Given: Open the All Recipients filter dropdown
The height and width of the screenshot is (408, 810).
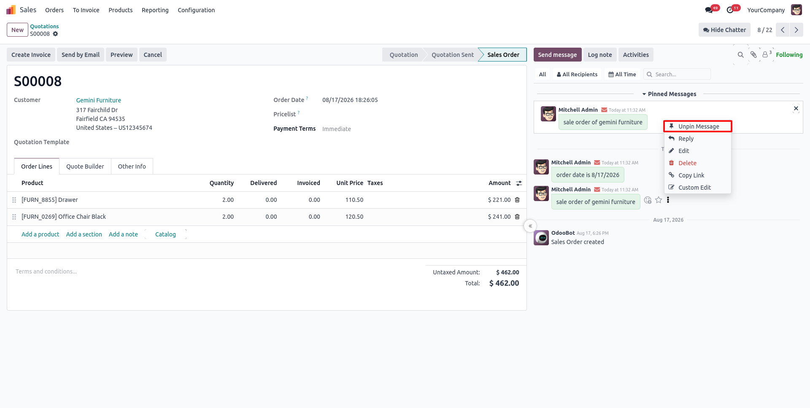Looking at the screenshot, I should point(577,74).
